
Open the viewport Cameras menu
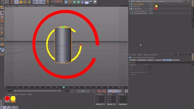pyautogui.click(x=14, y=6)
